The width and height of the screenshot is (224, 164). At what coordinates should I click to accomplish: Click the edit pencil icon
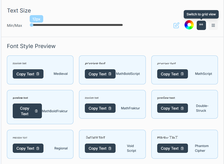point(176,25)
